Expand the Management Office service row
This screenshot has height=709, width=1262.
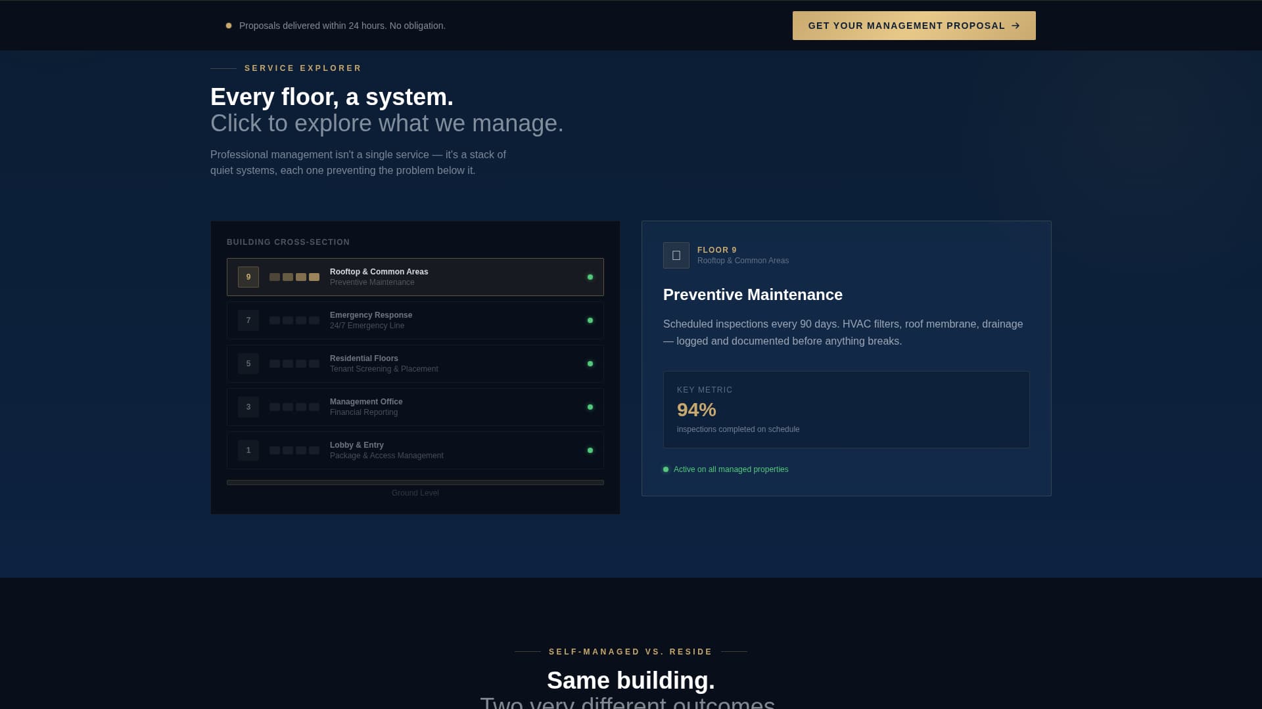415,407
